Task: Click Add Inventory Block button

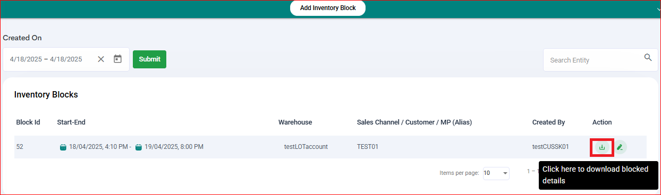Action: (x=328, y=8)
